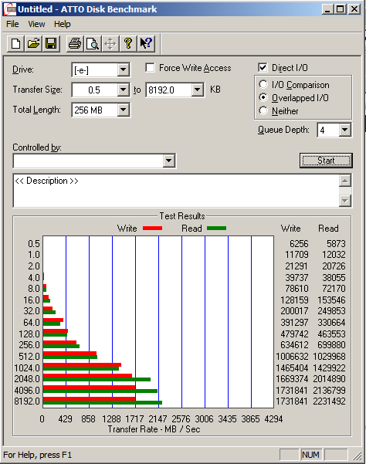
Task: Click the Description text box
Action: (x=176, y=191)
